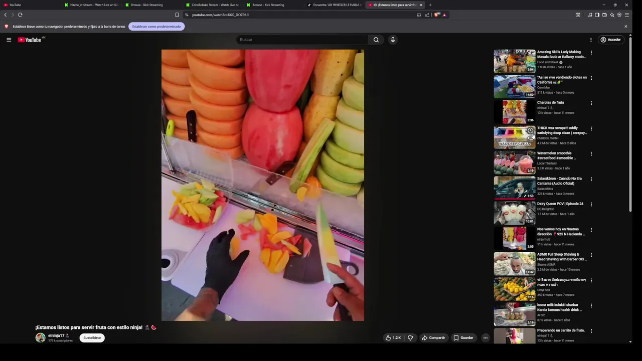The width and height of the screenshot is (642, 361).
Task: Switch to the first YouTube tab
Action: coord(30,5)
